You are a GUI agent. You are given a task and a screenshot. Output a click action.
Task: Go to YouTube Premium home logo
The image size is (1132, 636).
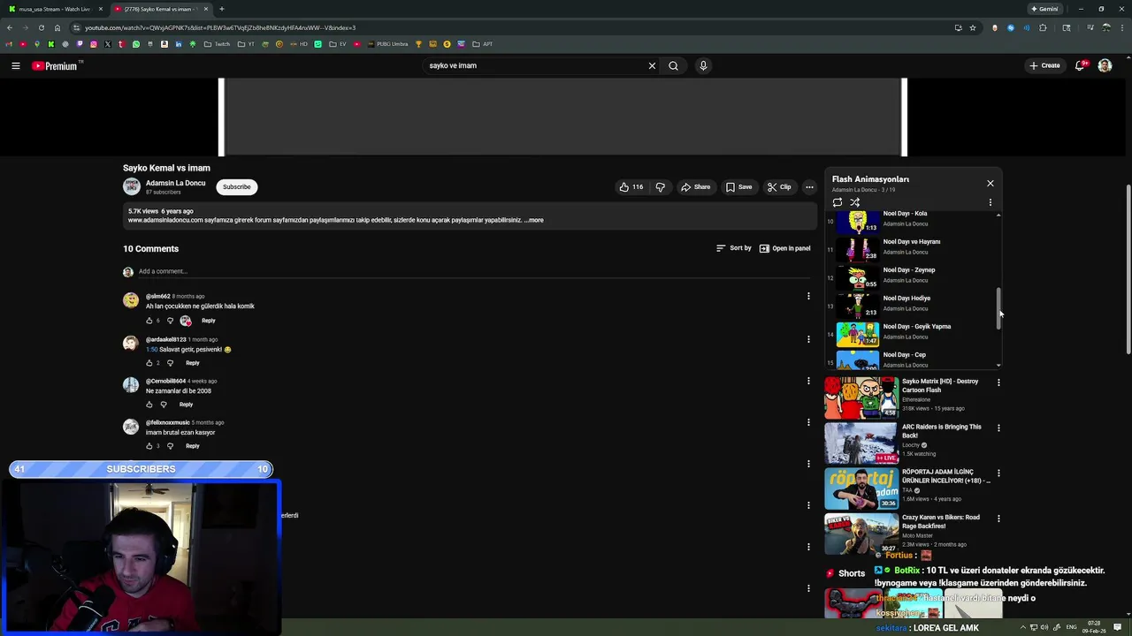pos(57,65)
